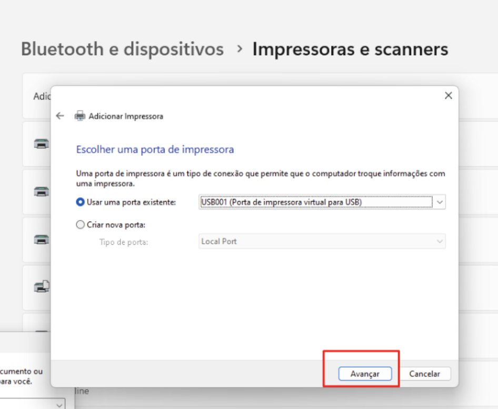This screenshot has width=498, height=409.
Task: Click the 'Escolher uma porta de impressora' heading
Action: 155,149
